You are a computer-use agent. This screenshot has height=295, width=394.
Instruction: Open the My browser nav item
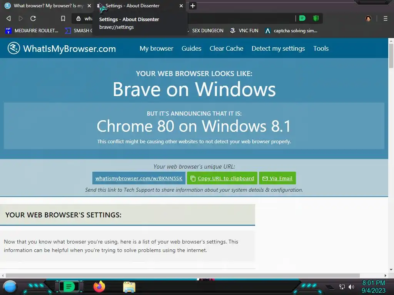coord(156,48)
